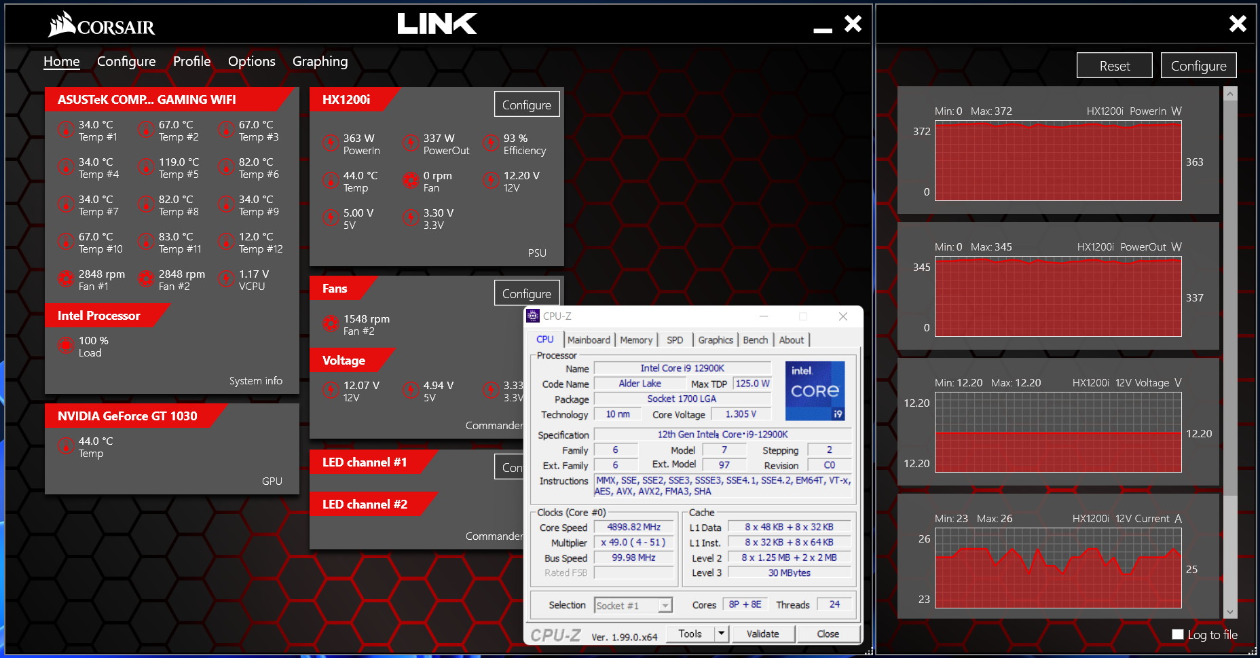The height and width of the screenshot is (658, 1260).
Task: Switch to the SPD tab in CPU-Z
Action: pos(675,340)
